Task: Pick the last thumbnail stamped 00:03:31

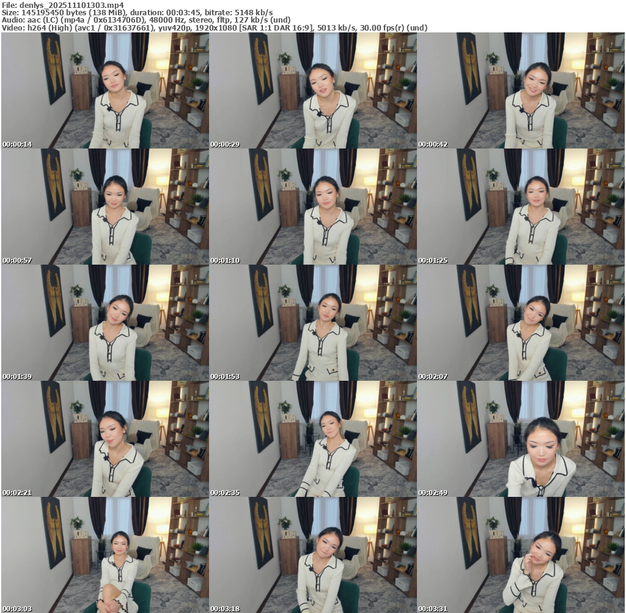Action: pos(521,555)
